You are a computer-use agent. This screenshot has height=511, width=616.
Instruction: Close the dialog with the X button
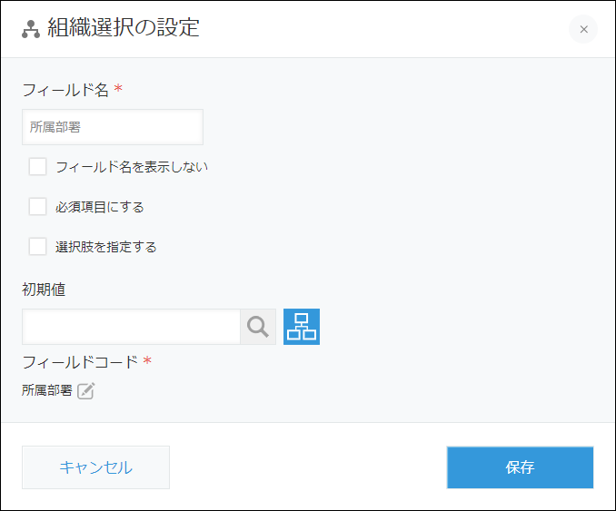pyautogui.click(x=583, y=29)
